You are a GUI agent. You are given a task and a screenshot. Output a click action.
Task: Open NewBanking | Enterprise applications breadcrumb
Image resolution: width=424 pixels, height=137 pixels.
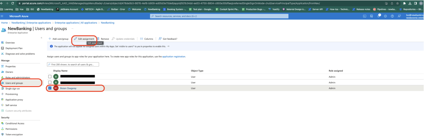31,22
